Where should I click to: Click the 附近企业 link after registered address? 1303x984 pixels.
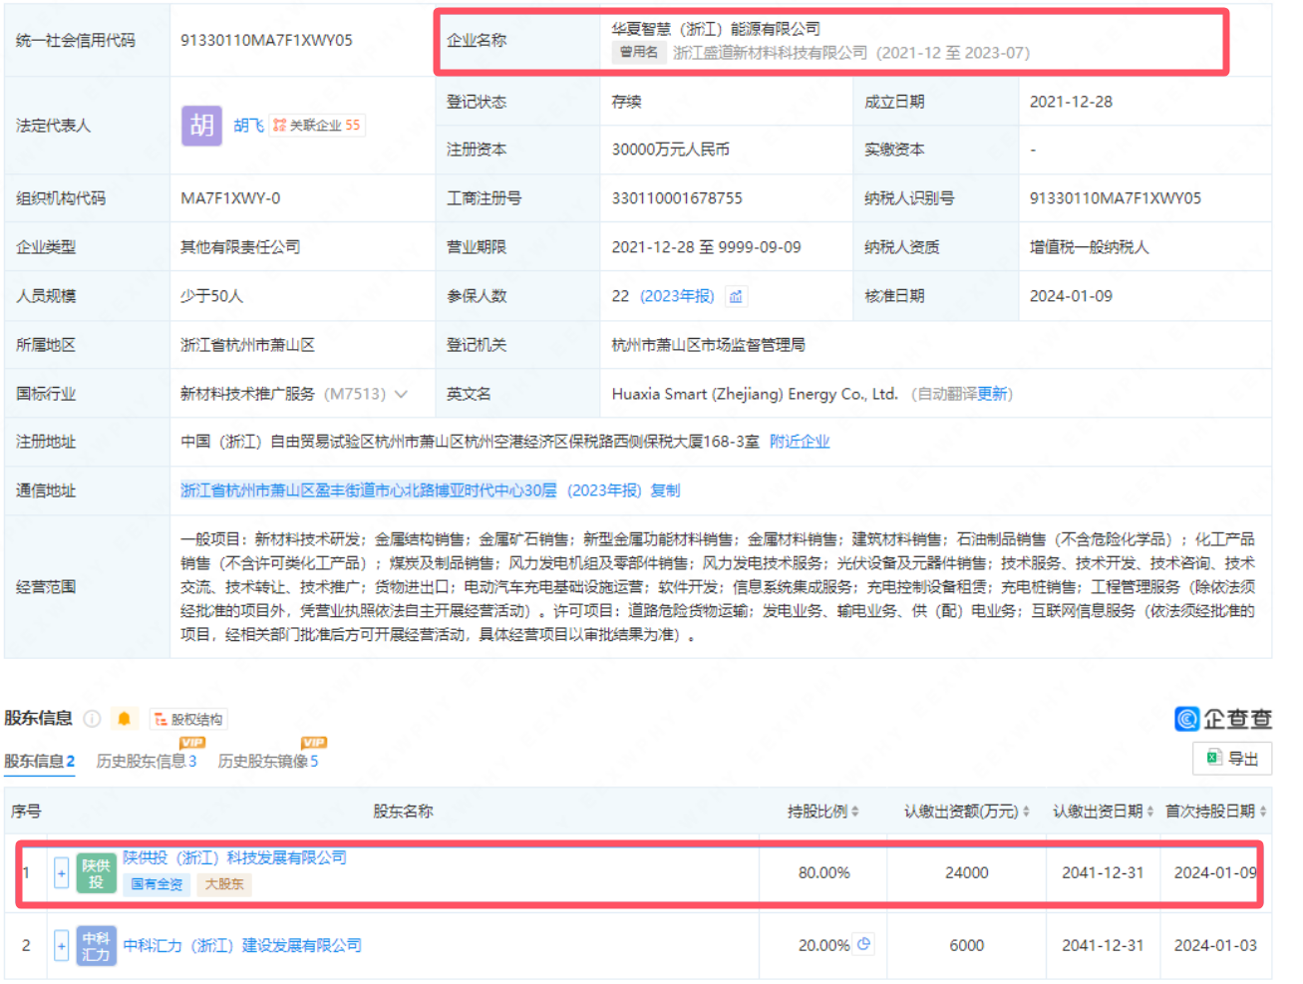(800, 441)
